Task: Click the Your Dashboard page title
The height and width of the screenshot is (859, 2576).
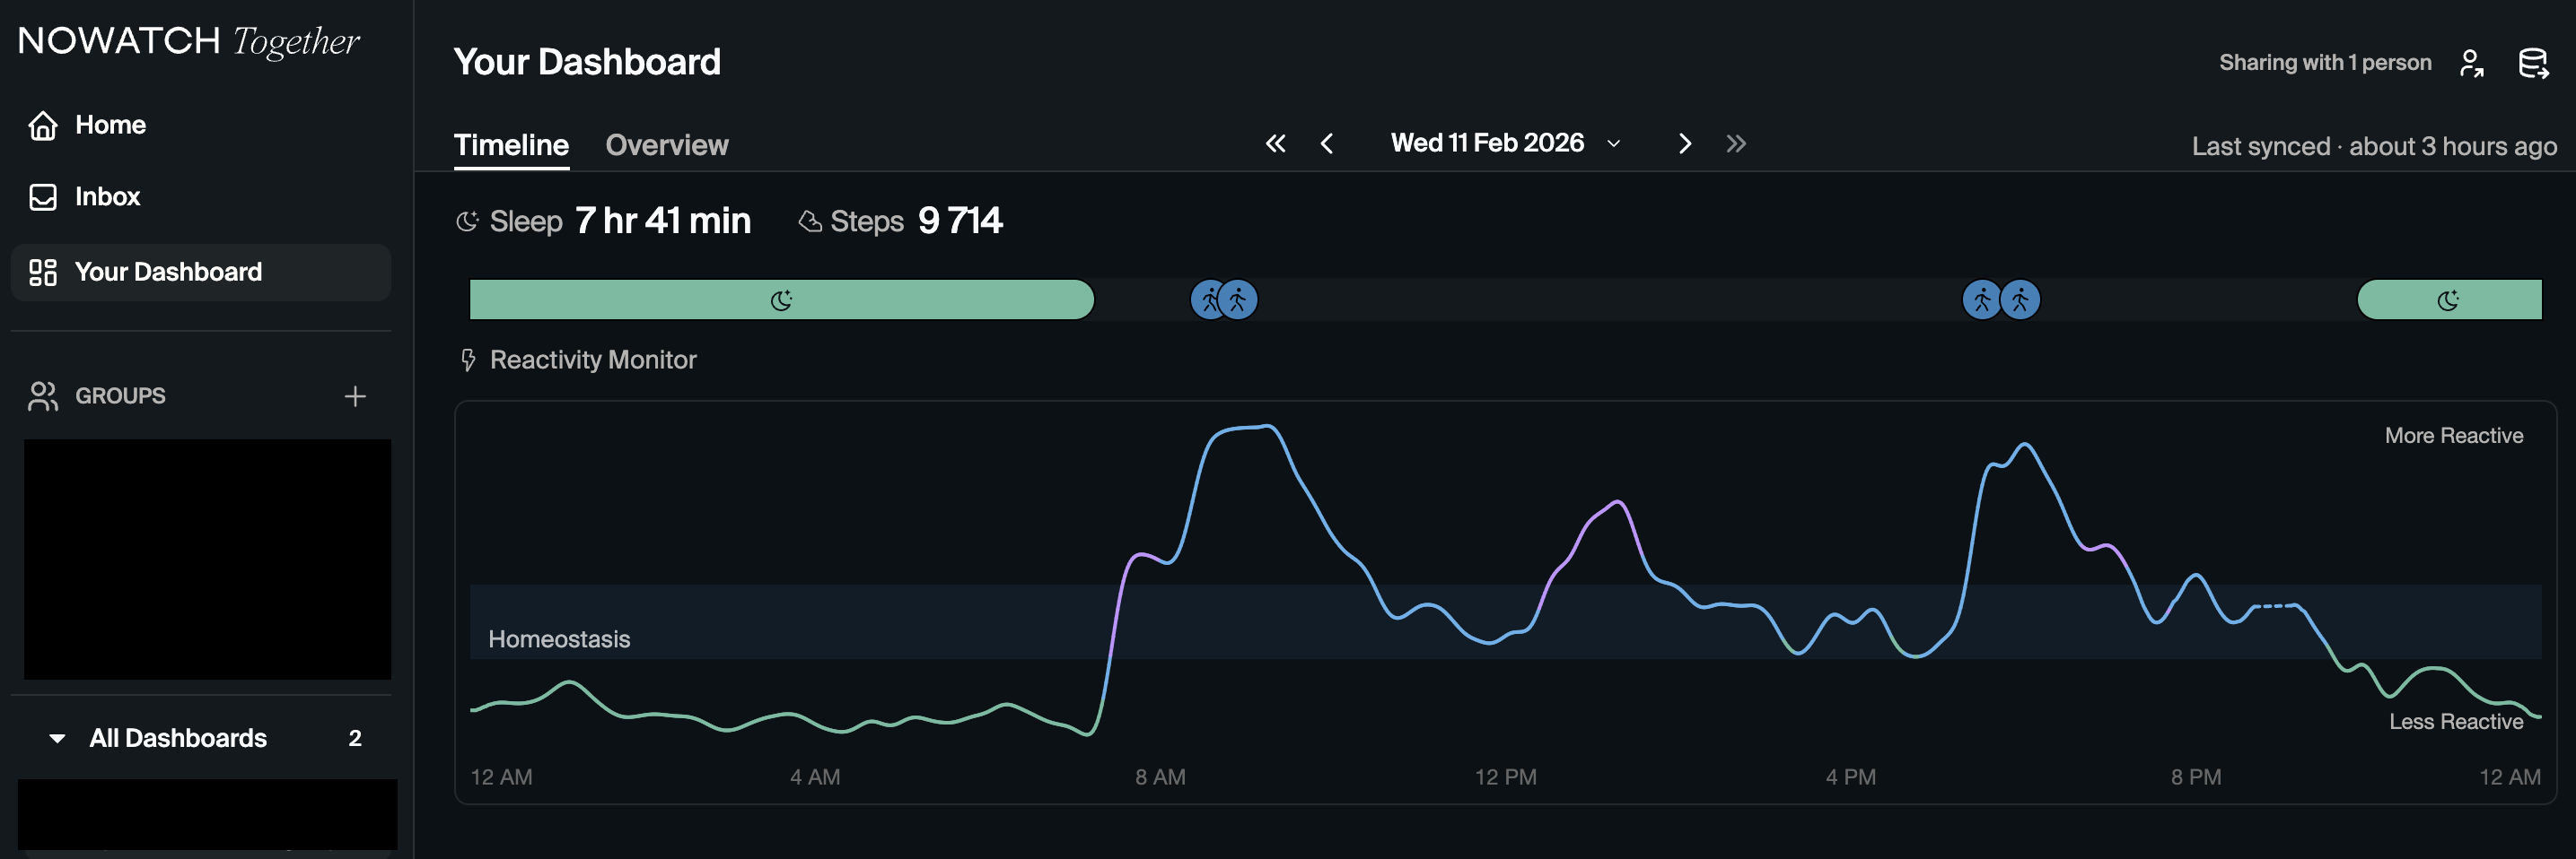Action: coord(587,62)
